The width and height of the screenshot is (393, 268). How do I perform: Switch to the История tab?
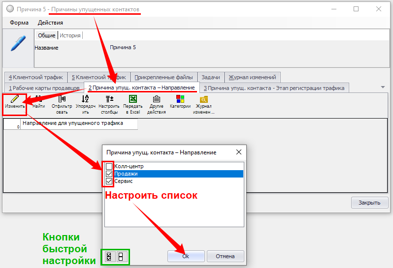click(70, 35)
